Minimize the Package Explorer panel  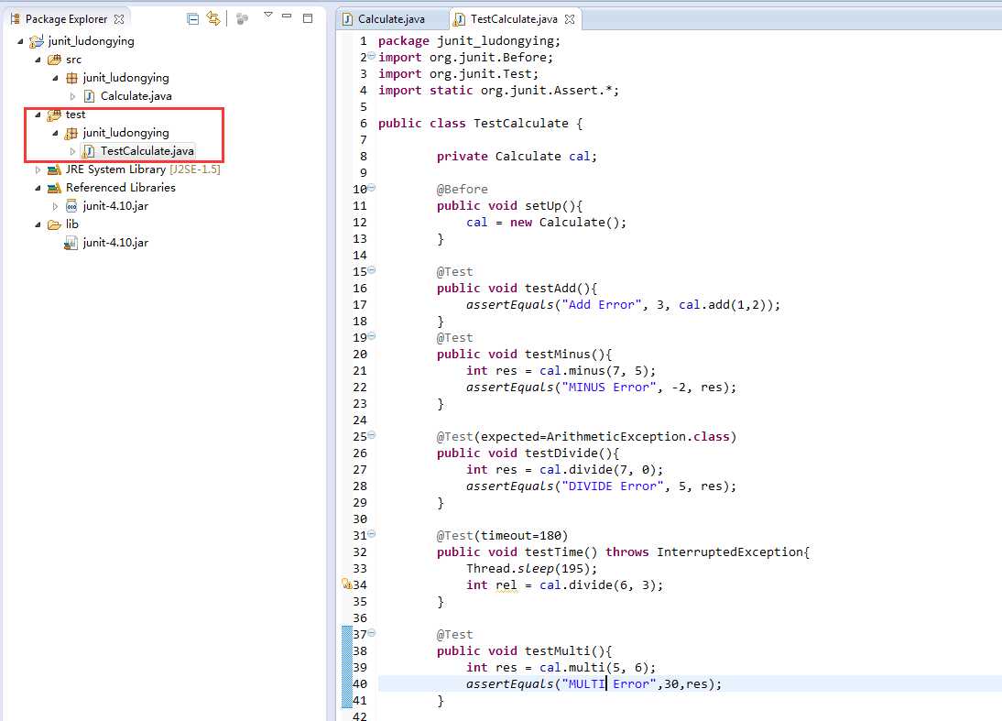287,17
